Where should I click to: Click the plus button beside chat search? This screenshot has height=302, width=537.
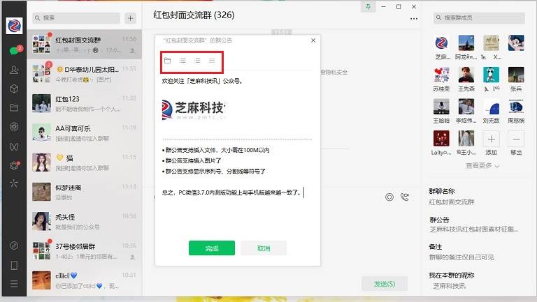coord(130,18)
